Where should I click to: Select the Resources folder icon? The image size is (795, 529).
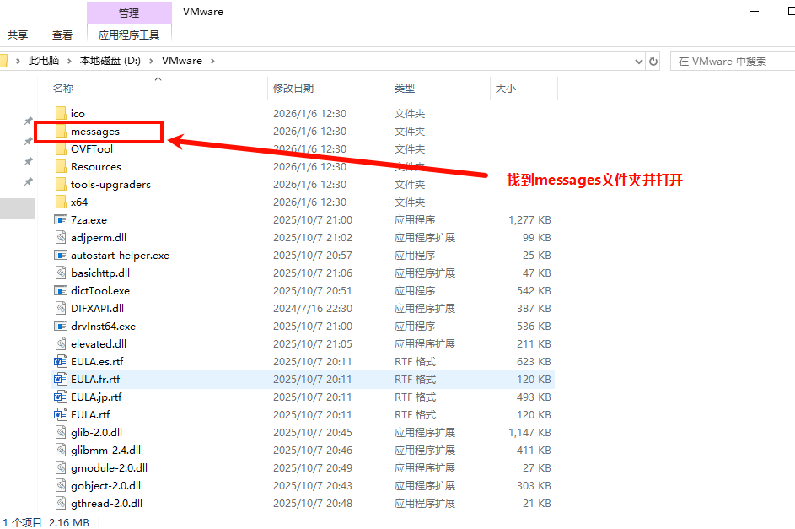click(61, 167)
